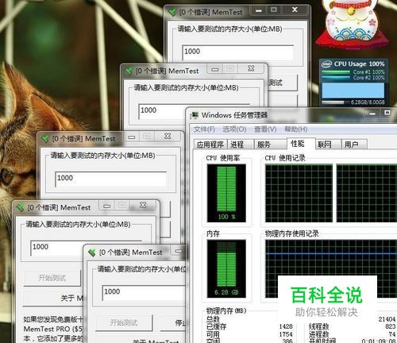The height and width of the screenshot is (343, 397).
Task: Click the title bar icon of the middle MemTest window
Action: tap(45, 138)
